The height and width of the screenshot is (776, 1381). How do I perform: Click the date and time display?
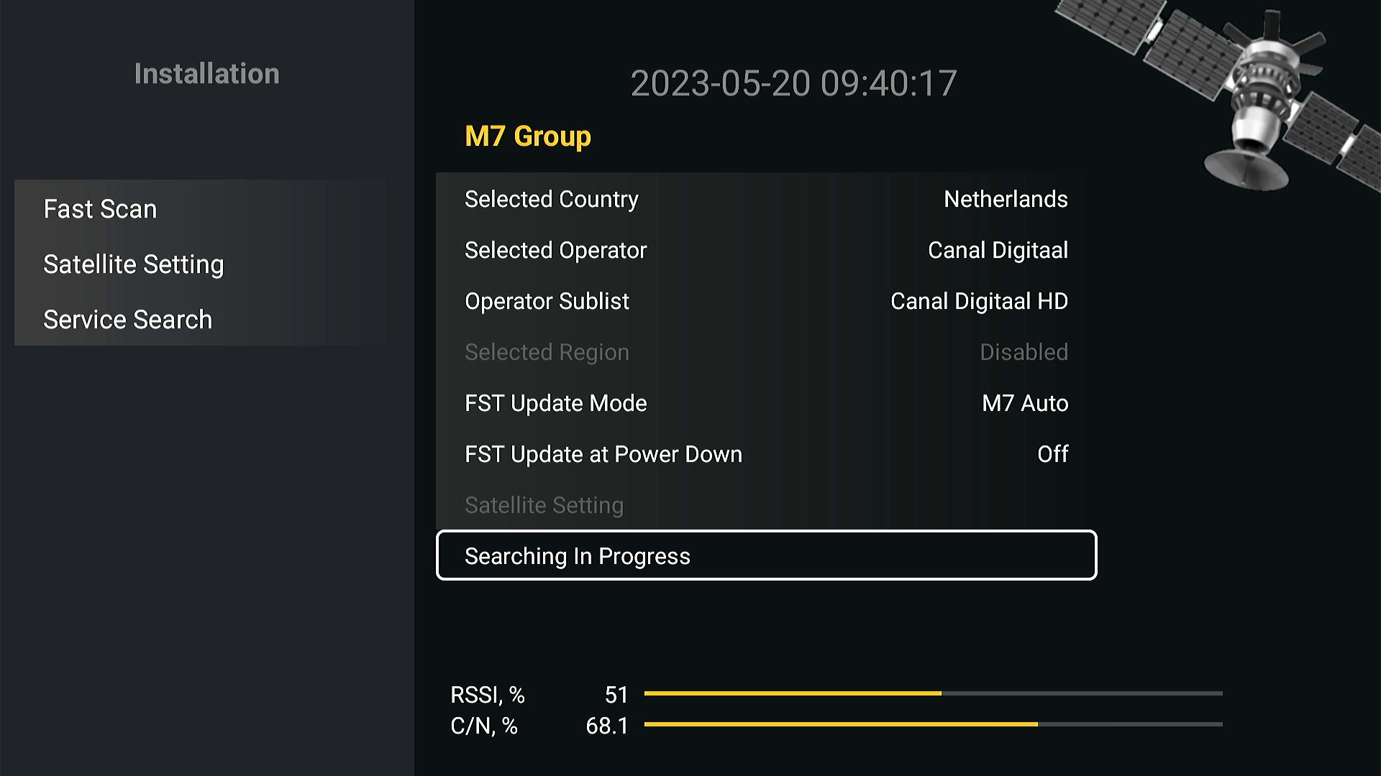click(x=793, y=83)
